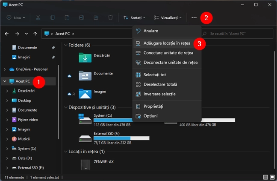Viewport: 277px width, 181px height.
Task: Expand the Desktop node in sidebar tree
Action: click(x=7, y=101)
